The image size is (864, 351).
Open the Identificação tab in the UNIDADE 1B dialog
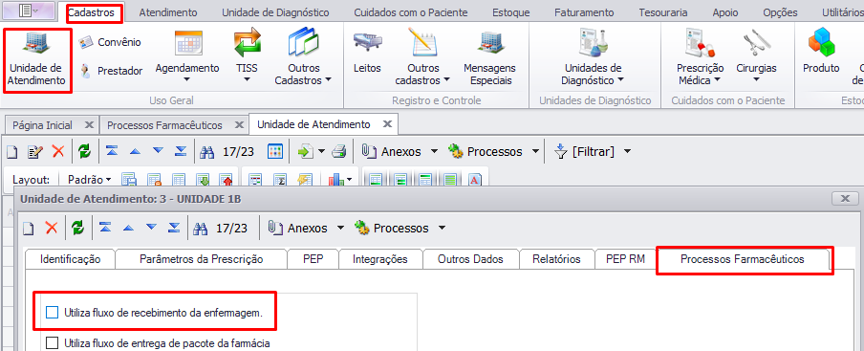tap(71, 259)
